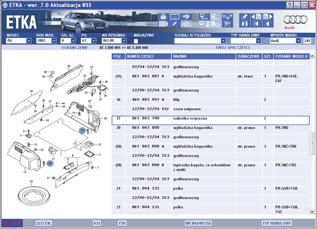Click 'czern satynowa' color entry
The height and width of the screenshot is (229, 317).
187,109
